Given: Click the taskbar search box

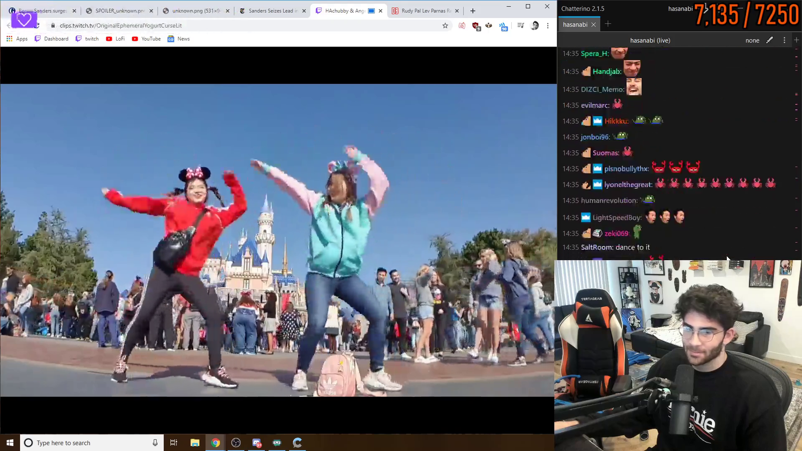Looking at the screenshot, I should pos(92,442).
